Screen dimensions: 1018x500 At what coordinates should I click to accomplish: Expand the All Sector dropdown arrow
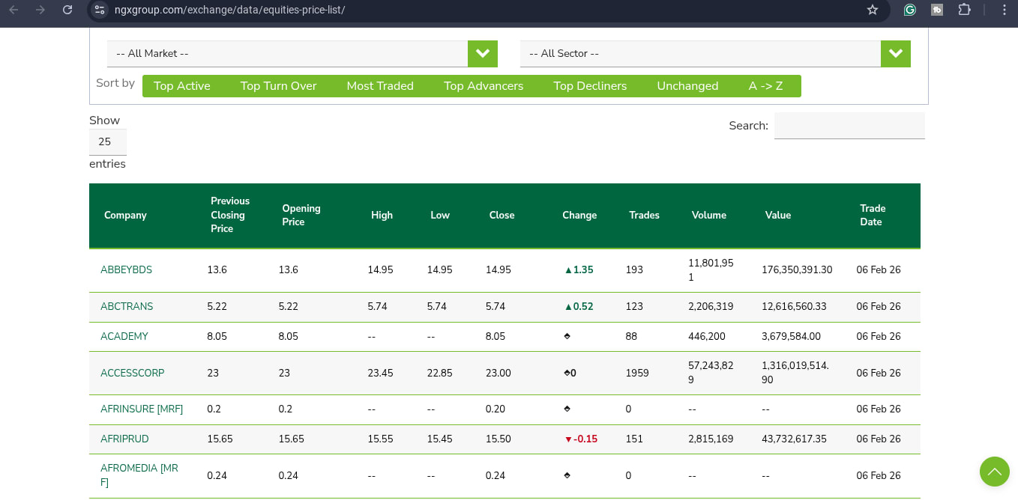(x=896, y=54)
